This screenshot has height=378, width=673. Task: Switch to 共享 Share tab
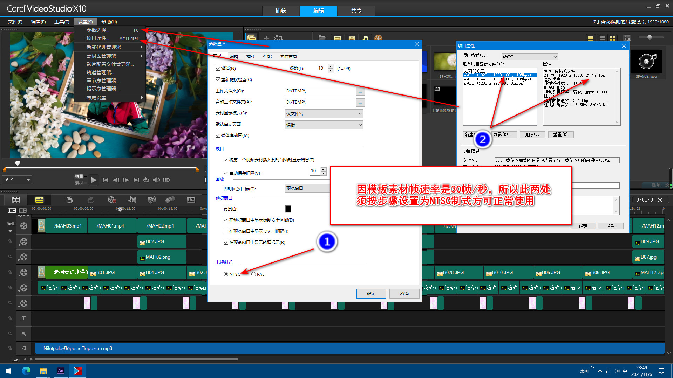pyautogui.click(x=356, y=11)
